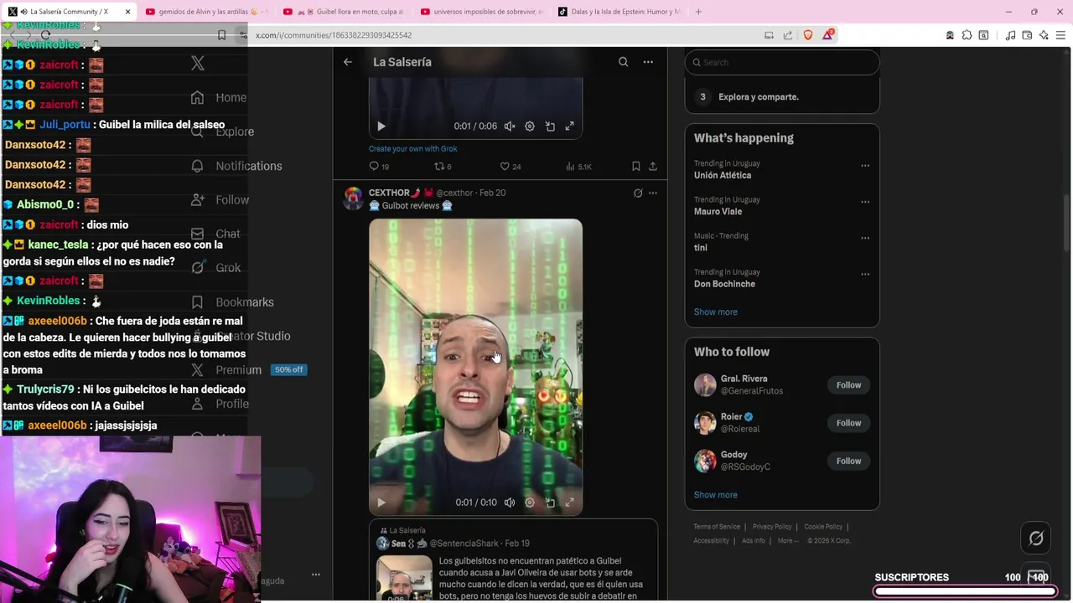Follow Gral. Rivera
This screenshot has width=1073, height=603.
848,385
